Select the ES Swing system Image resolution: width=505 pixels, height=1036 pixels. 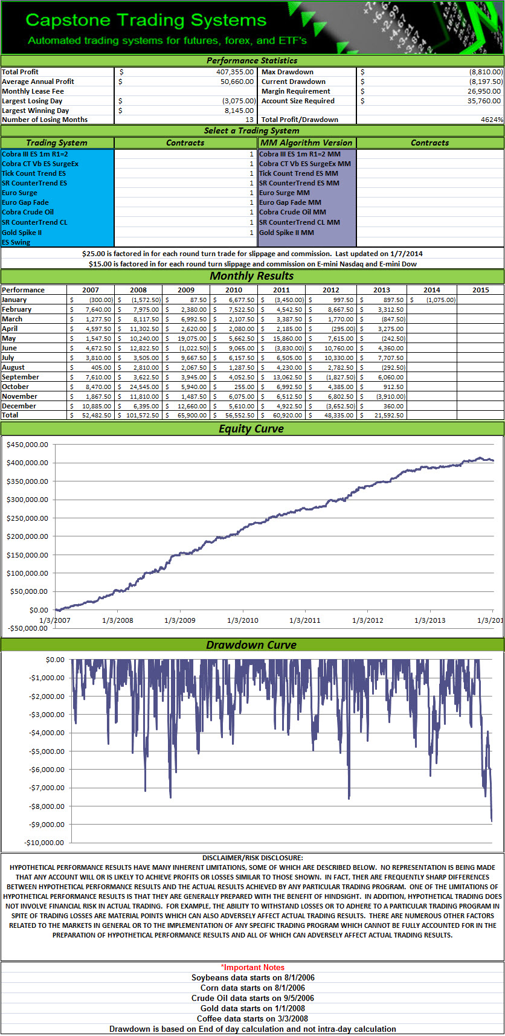click(x=16, y=242)
